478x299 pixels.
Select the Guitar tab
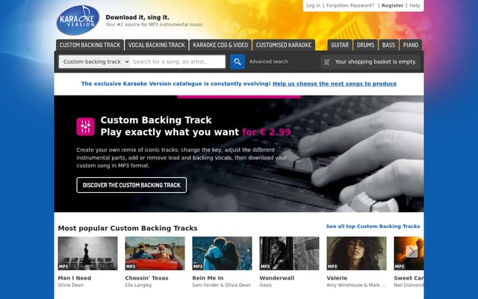click(340, 45)
